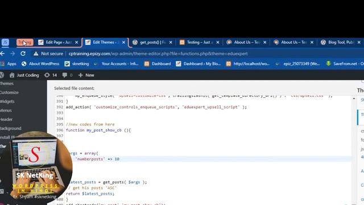Image resolution: width=364 pixels, height=205 pixels.
Task: Click the Not secure warning icon
Action: click(x=36, y=54)
